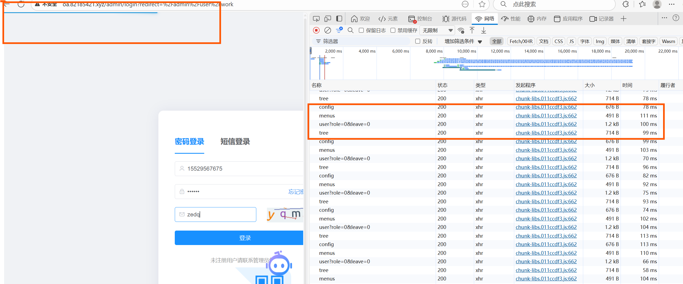The image size is (683, 284).
Task: Click the export HAR download arrow icon
Action: (x=483, y=30)
